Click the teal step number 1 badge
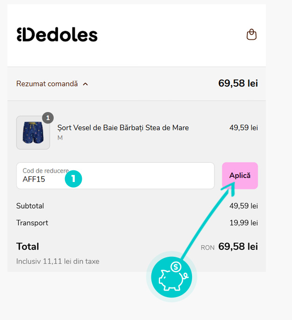The image size is (292, 320). (73, 179)
